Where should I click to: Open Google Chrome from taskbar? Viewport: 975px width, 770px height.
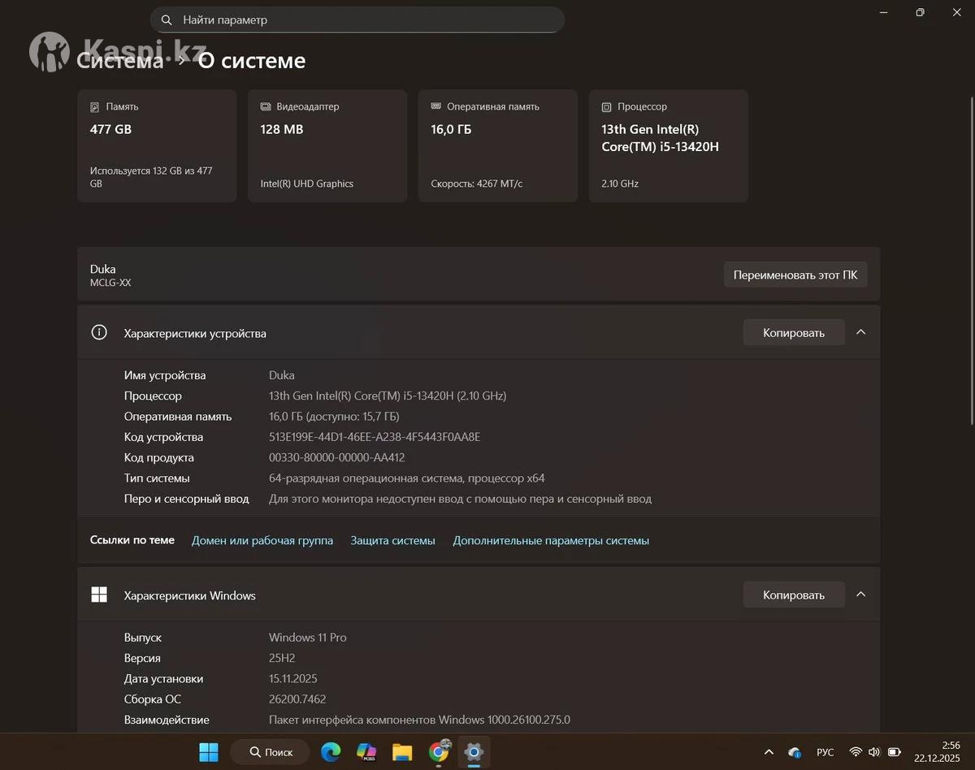pyautogui.click(x=439, y=752)
